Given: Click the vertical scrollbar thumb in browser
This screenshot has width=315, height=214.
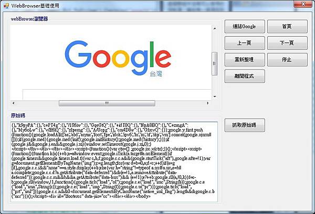Looking at the screenshot, I should pos(215,63).
